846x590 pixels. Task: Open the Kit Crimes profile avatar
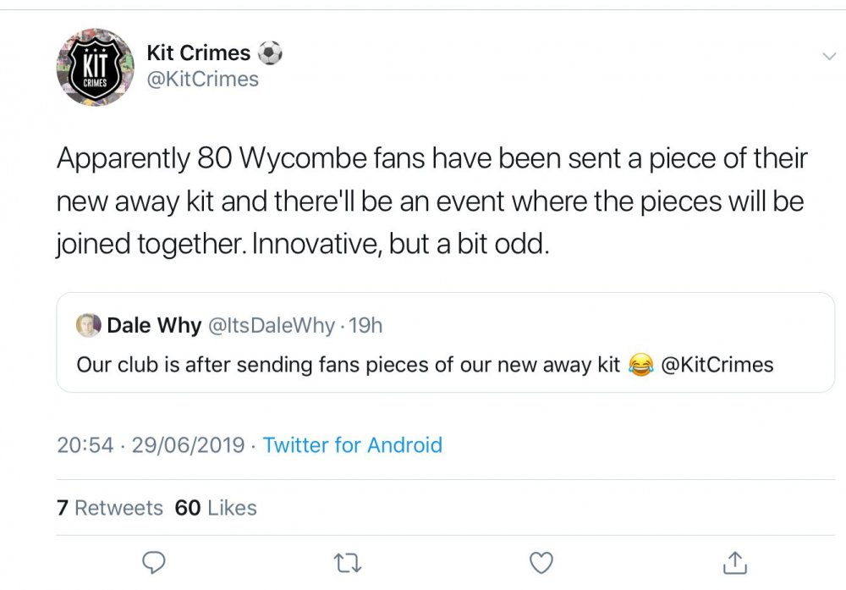coord(95,67)
